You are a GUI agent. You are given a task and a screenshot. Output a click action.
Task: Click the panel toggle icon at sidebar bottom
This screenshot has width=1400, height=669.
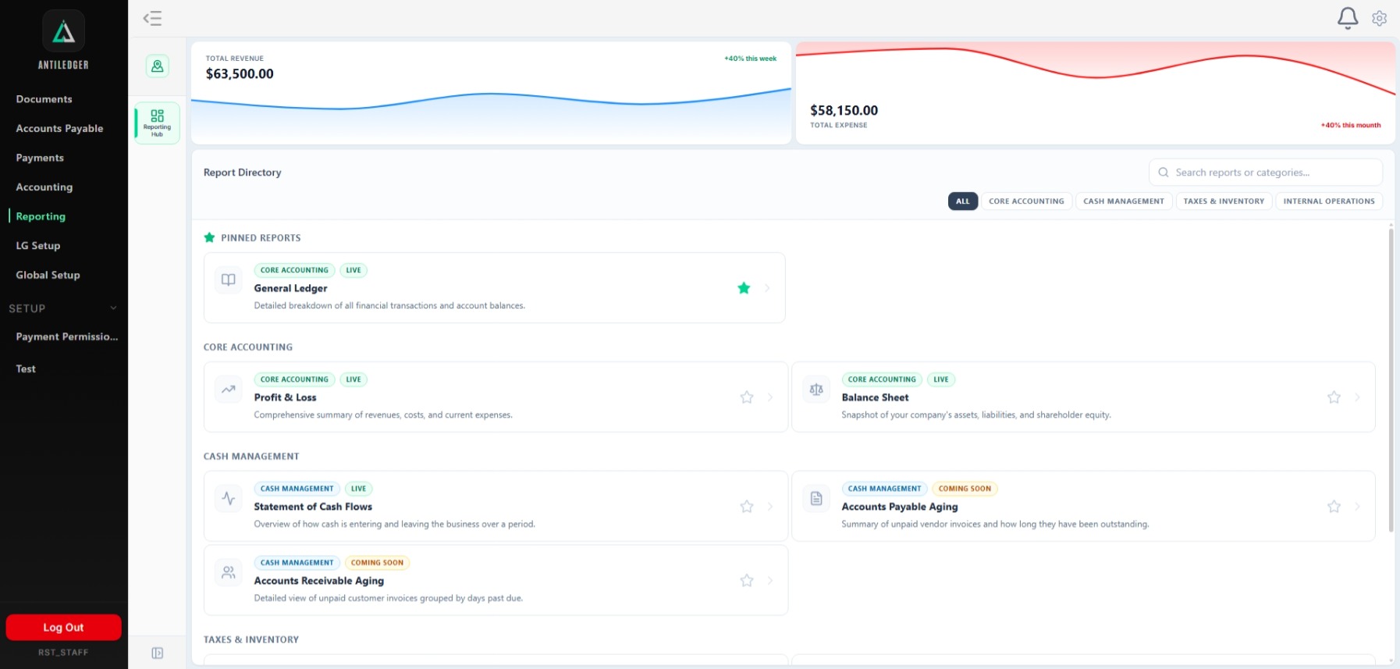pyautogui.click(x=157, y=653)
